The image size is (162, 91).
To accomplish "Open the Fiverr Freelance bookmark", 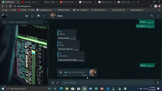I will [x=81, y=10].
